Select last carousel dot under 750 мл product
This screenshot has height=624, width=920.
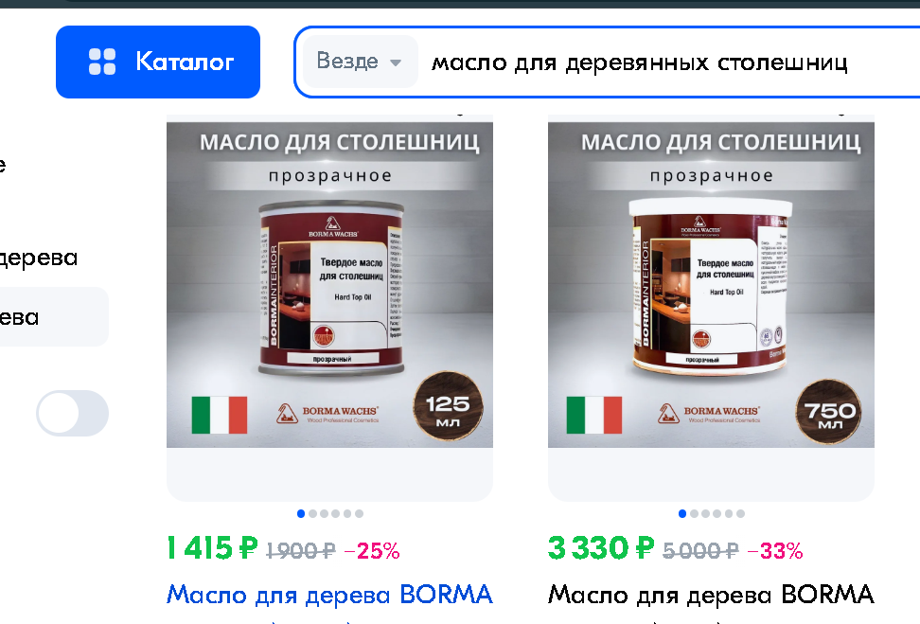[740, 513]
